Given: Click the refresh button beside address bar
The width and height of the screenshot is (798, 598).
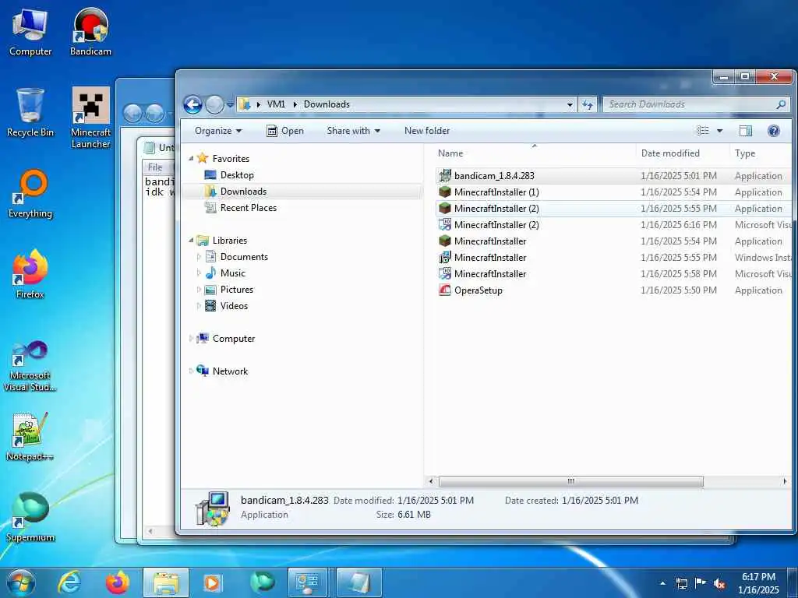Looking at the screenshot, I should tap(588, 104).
